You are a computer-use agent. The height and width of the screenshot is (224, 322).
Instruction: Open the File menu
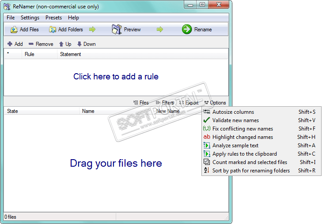[11, 18]
